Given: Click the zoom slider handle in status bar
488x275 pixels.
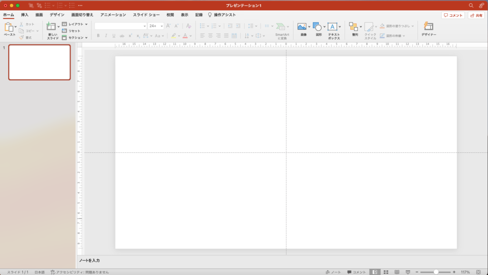Looking at the screenshot, I should point(436,272).
